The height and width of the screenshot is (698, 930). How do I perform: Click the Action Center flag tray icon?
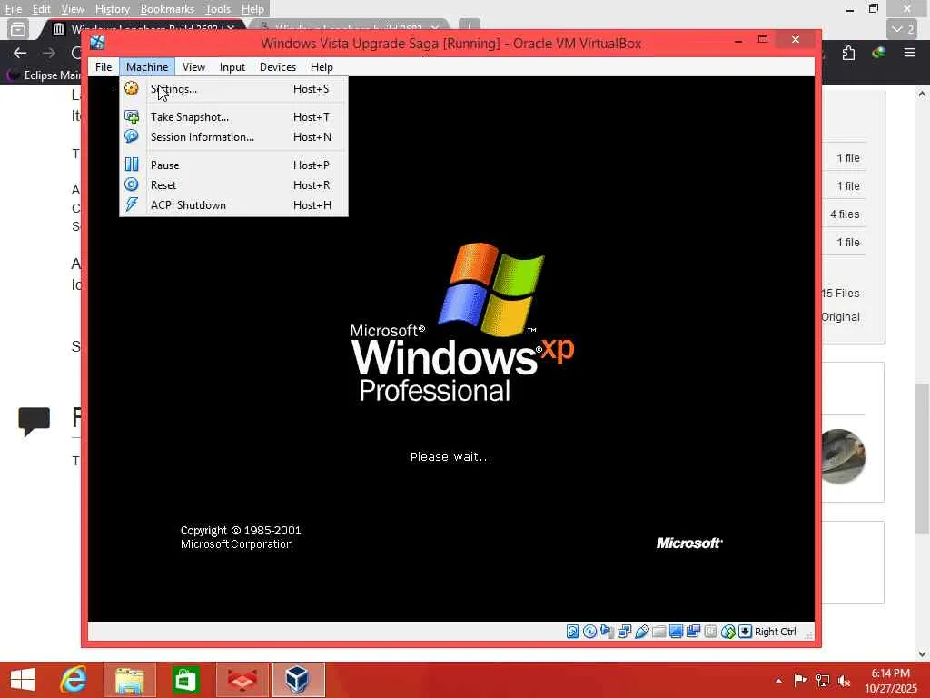(x=800, y=681)
